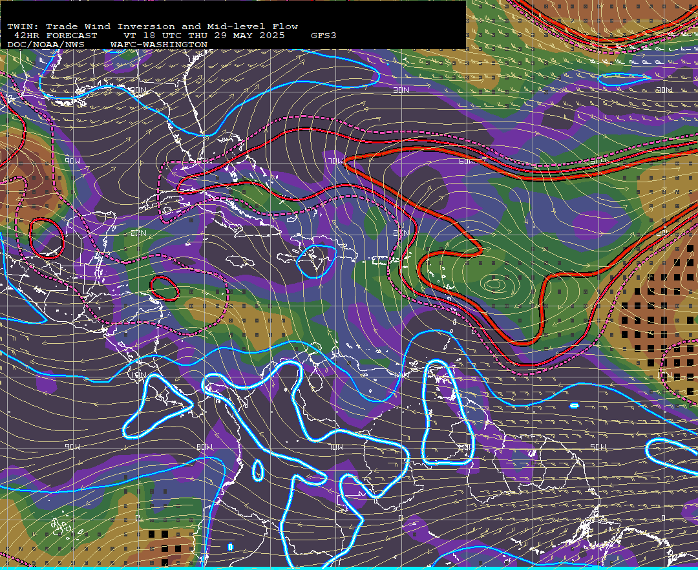
Task: Click the 'DOC/NOAA/NWS' source text
Action: [x=45, y=45]
